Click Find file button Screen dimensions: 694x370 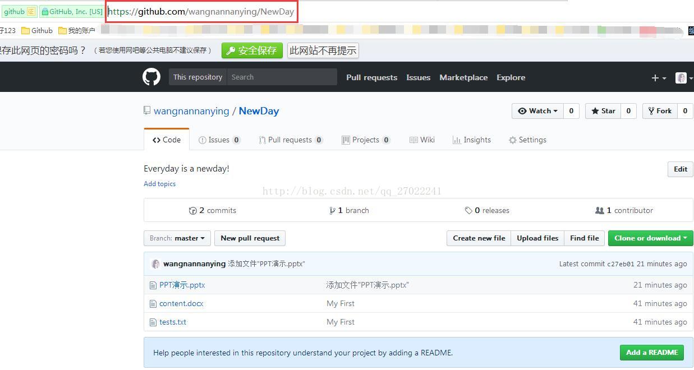585,238
